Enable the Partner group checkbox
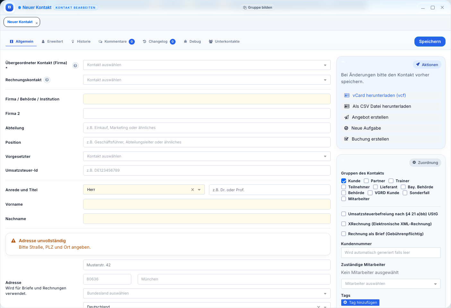This screenshot has height=308, width=451. pyautogui.click(x=366, y=181)
